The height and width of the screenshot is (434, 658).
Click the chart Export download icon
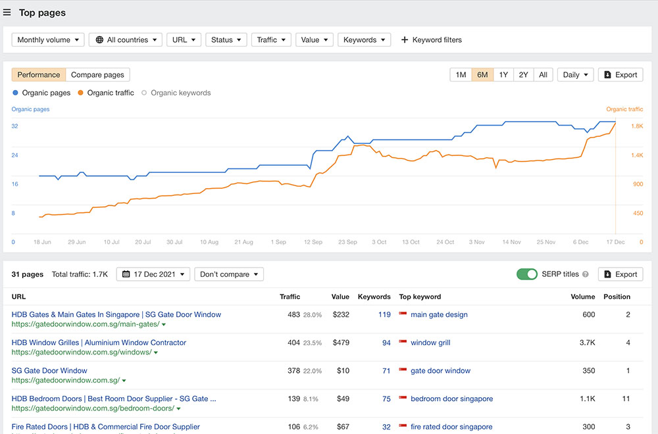tap(607, 75)
